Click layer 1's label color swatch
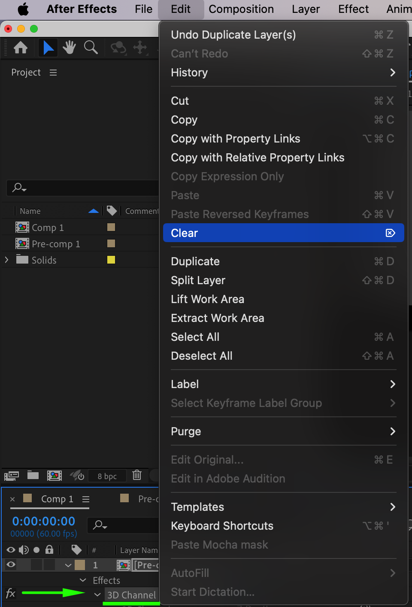This screenshot has height=607, width=412. click(80, 565)
